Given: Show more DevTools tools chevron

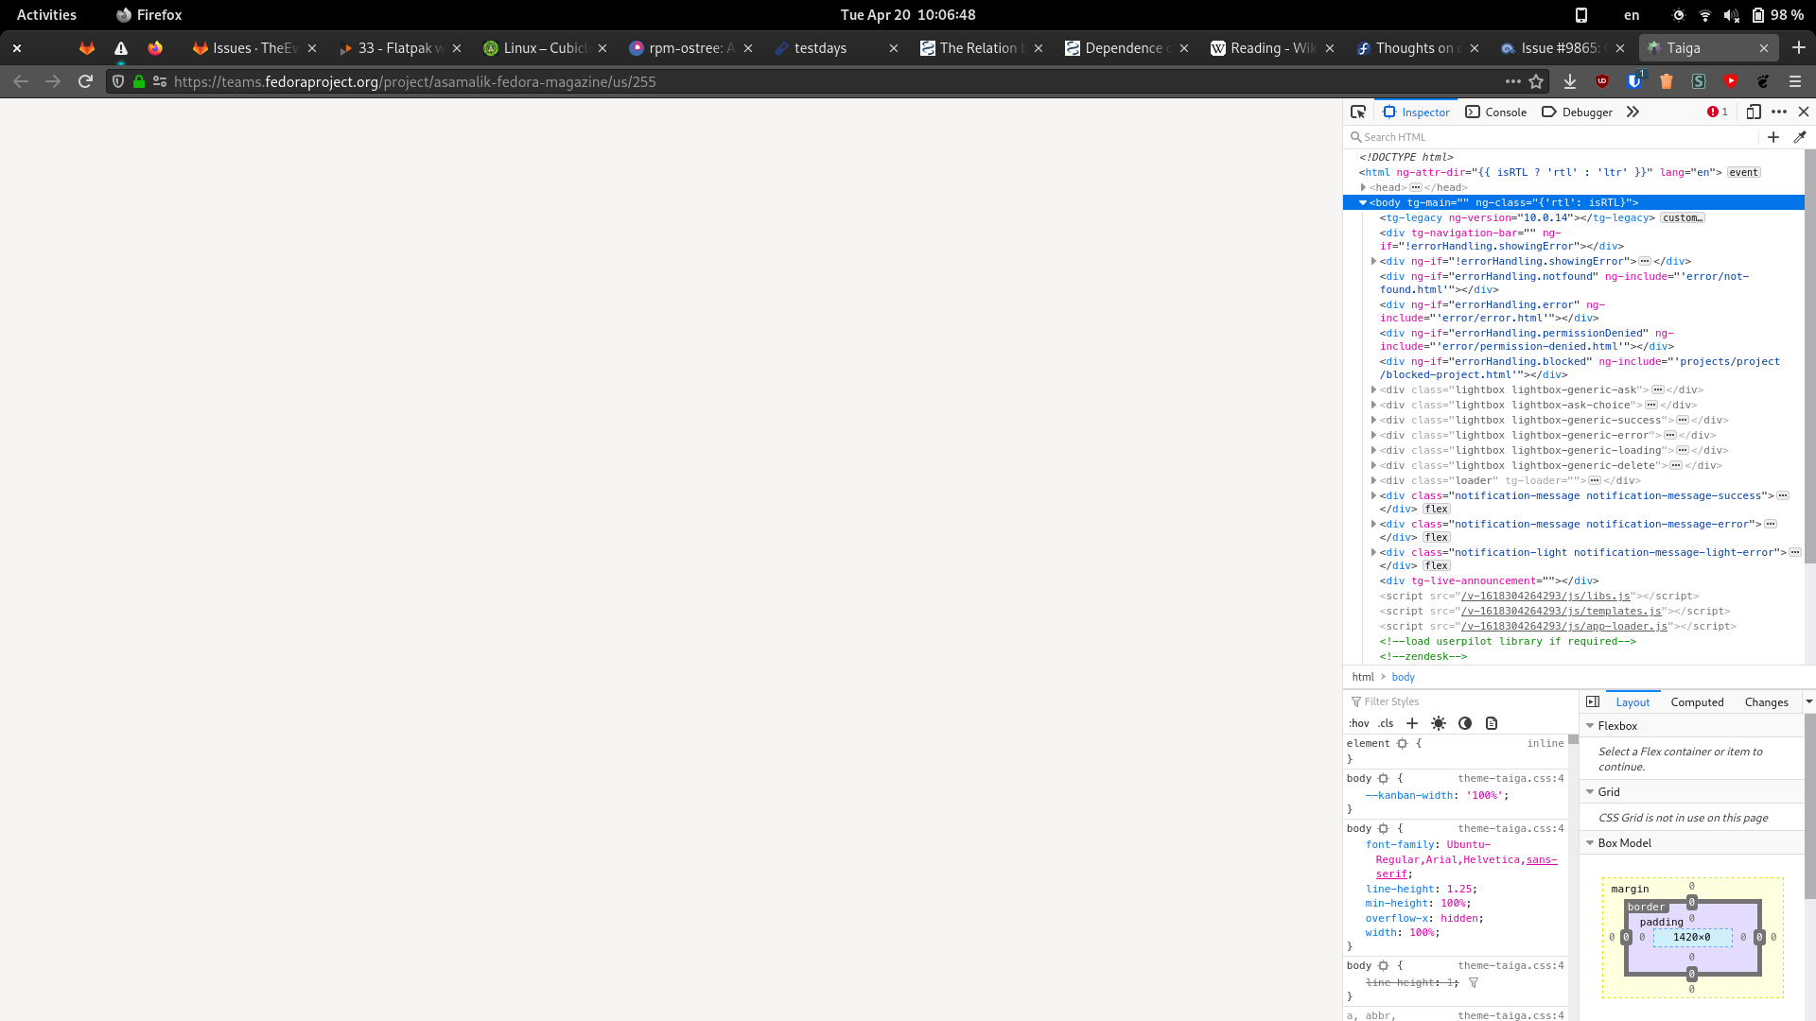Looking at the screenshot, I should click(1633, 112).
